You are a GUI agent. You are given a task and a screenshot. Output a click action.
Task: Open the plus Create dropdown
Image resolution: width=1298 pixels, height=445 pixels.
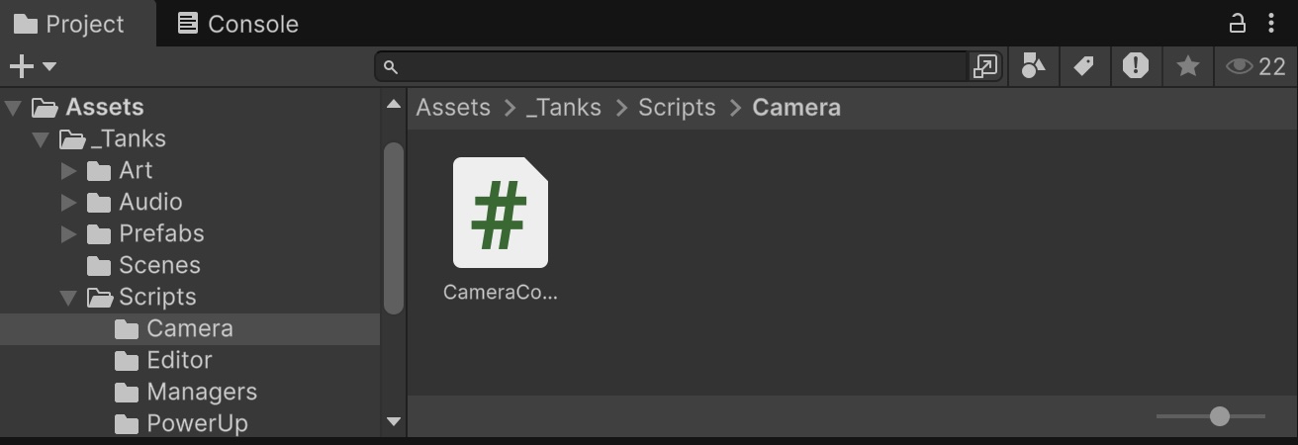pos(32,66)
